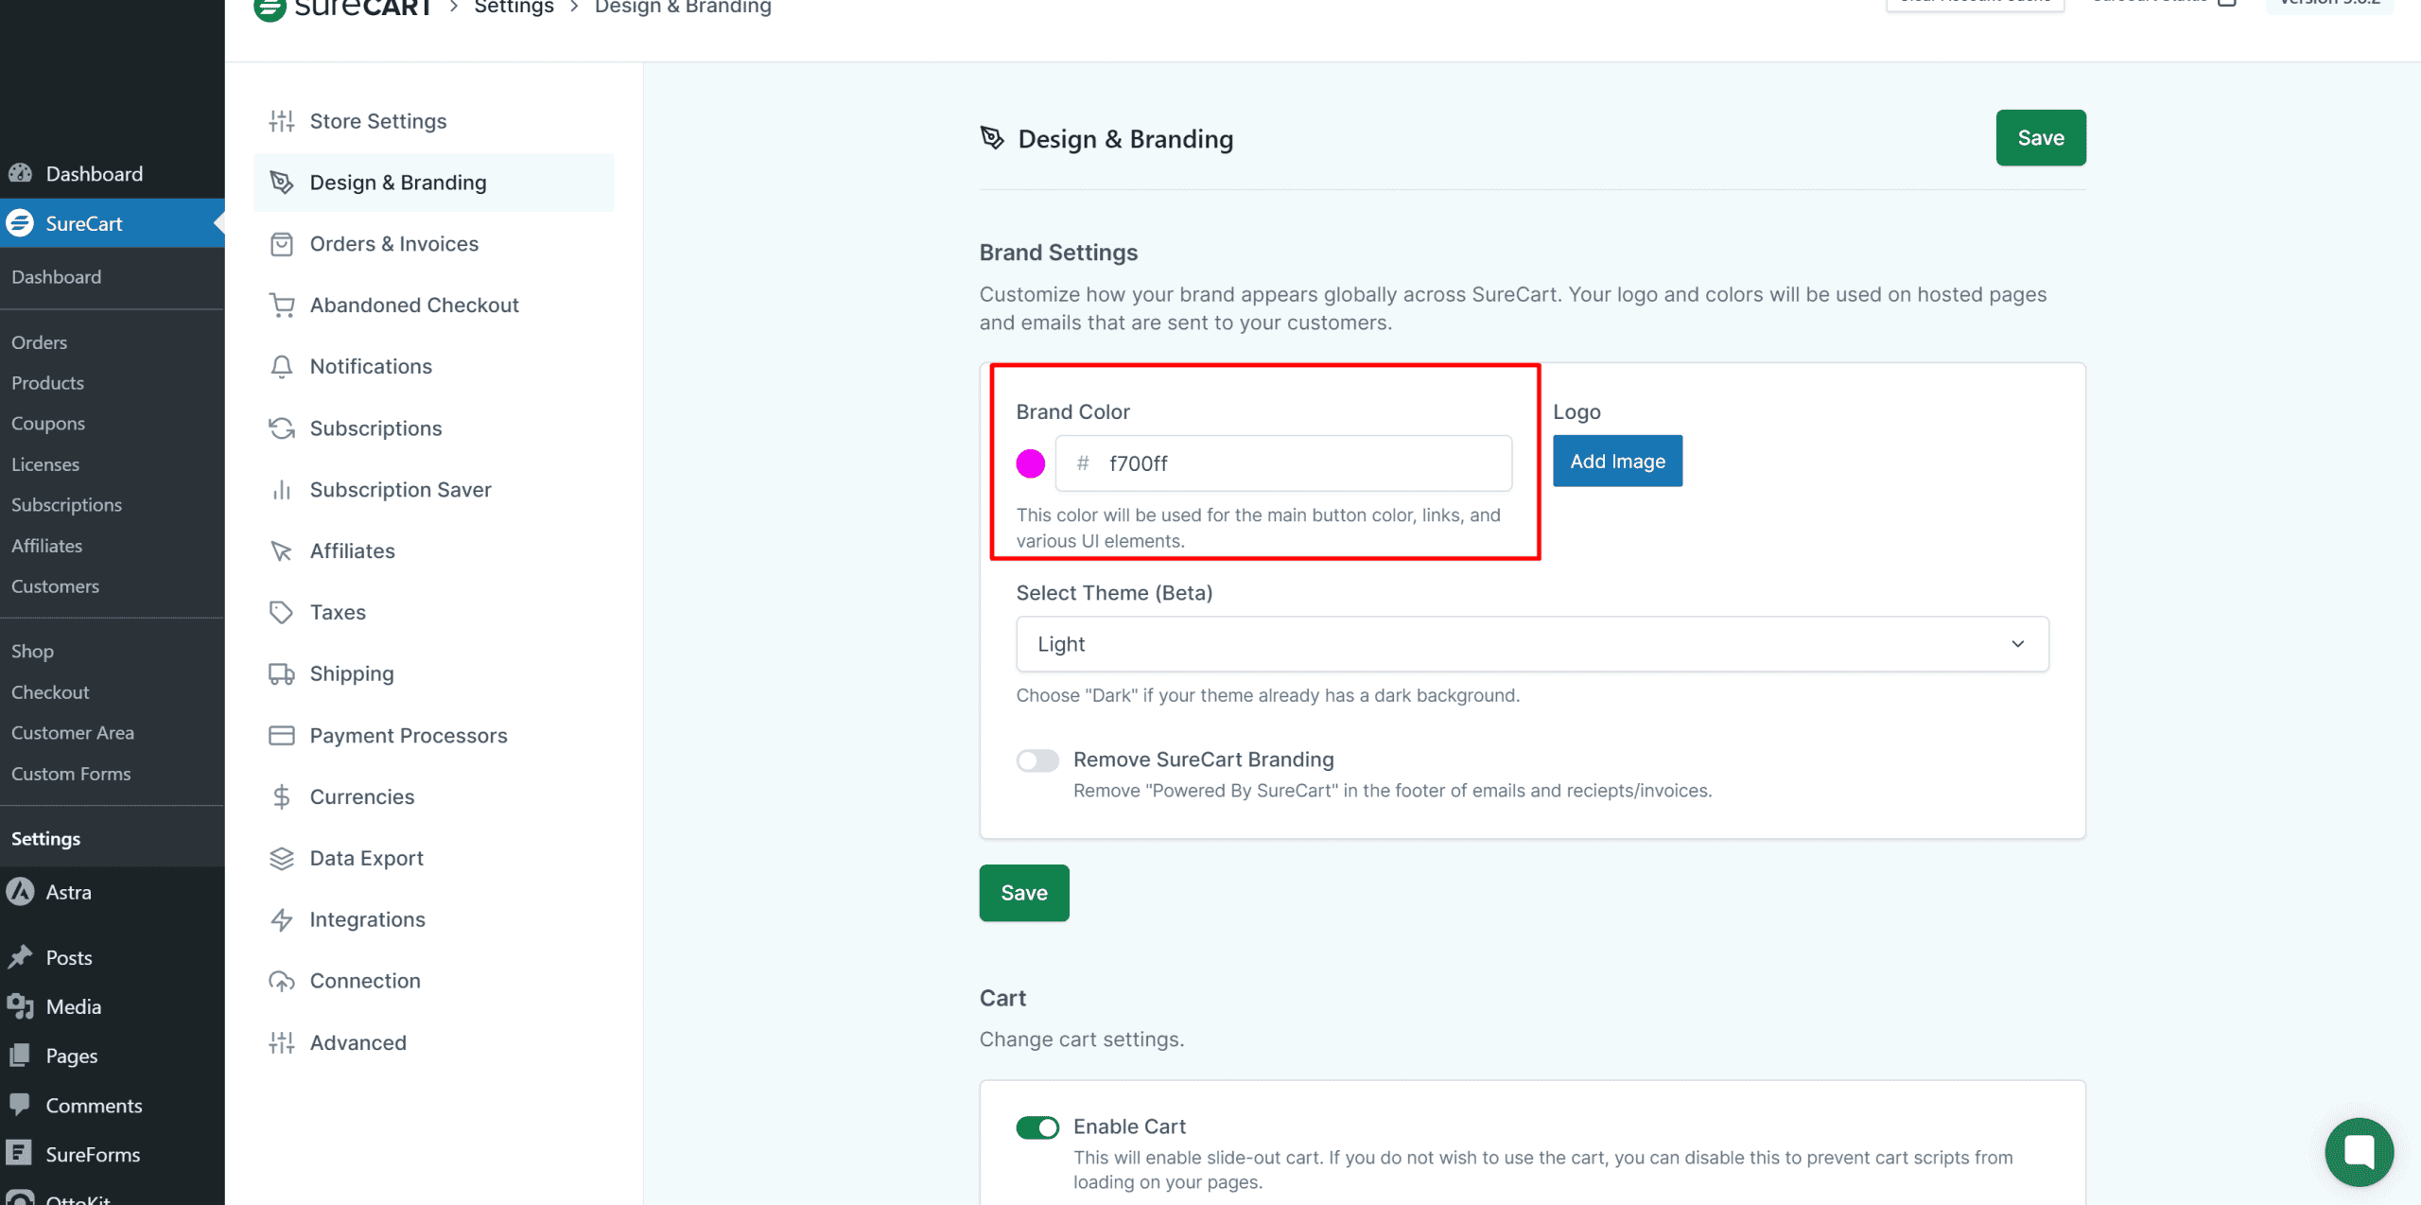Click the Payment Processors card icon
Viewport: 2421px width, 1205px height.
pos(281,735)
